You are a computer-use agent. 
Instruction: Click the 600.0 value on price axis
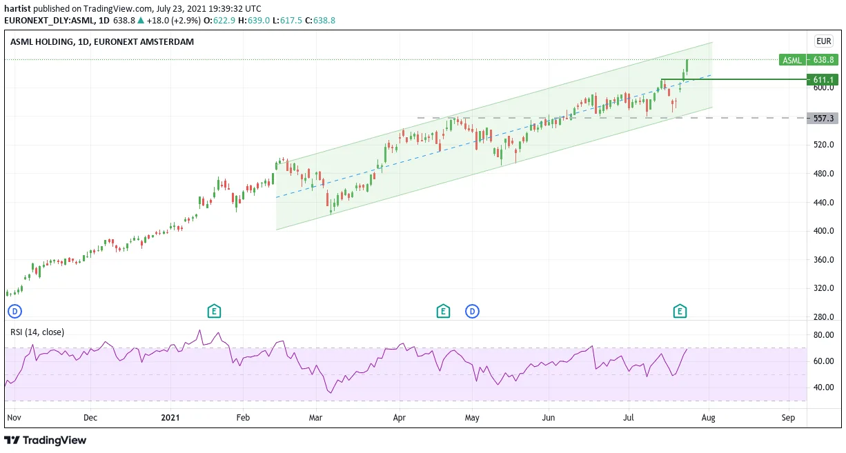click(x=824, y=88)
